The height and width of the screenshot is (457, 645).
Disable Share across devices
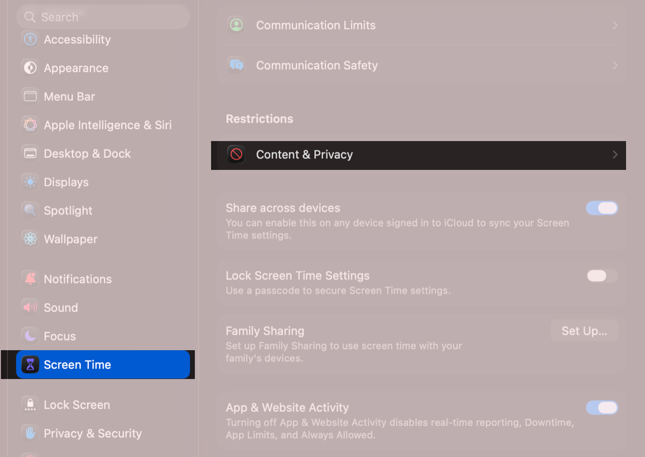click(x=602, y=208)
